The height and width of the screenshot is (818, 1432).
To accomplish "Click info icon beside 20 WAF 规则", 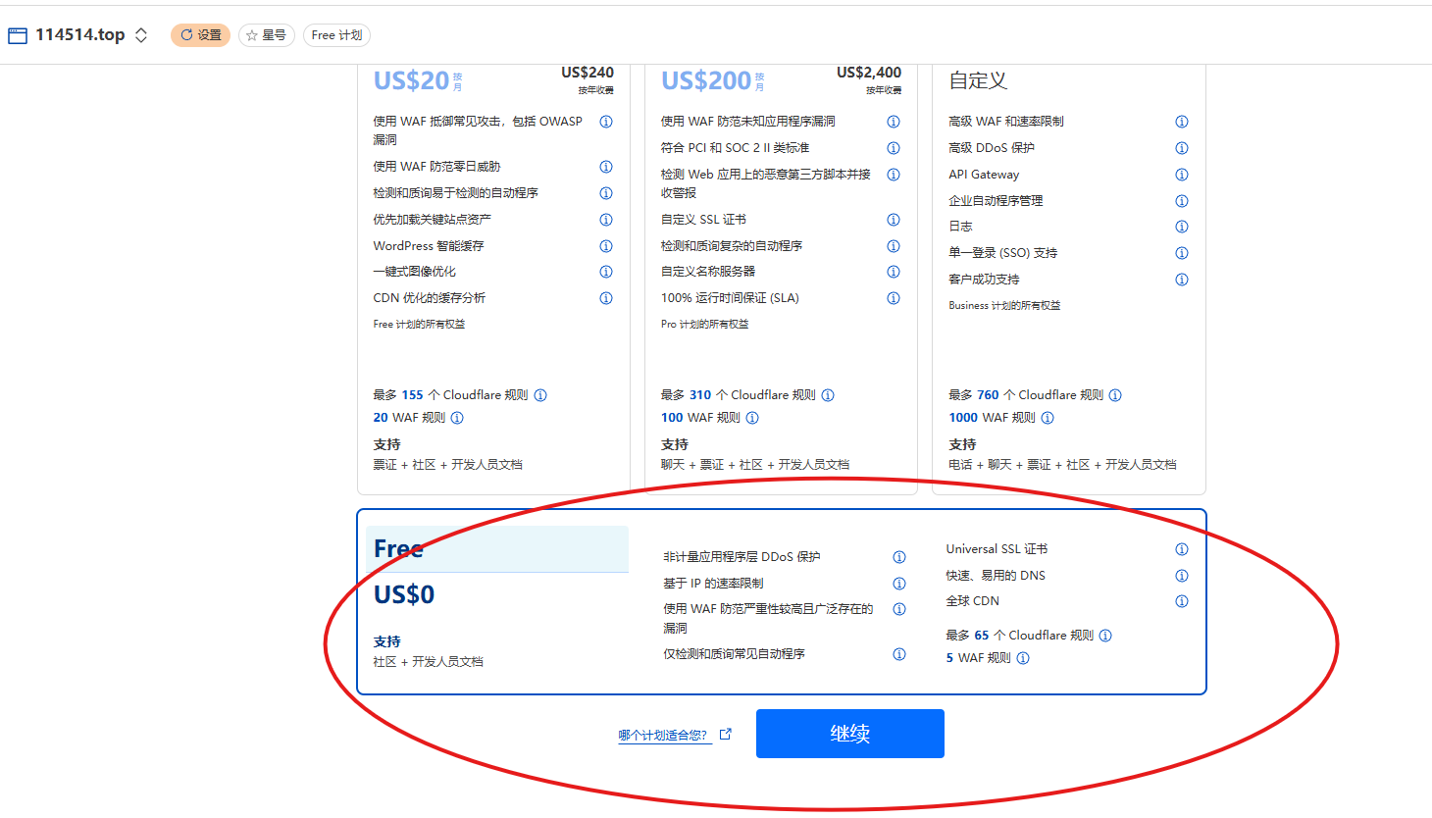I will click(457, 418).
